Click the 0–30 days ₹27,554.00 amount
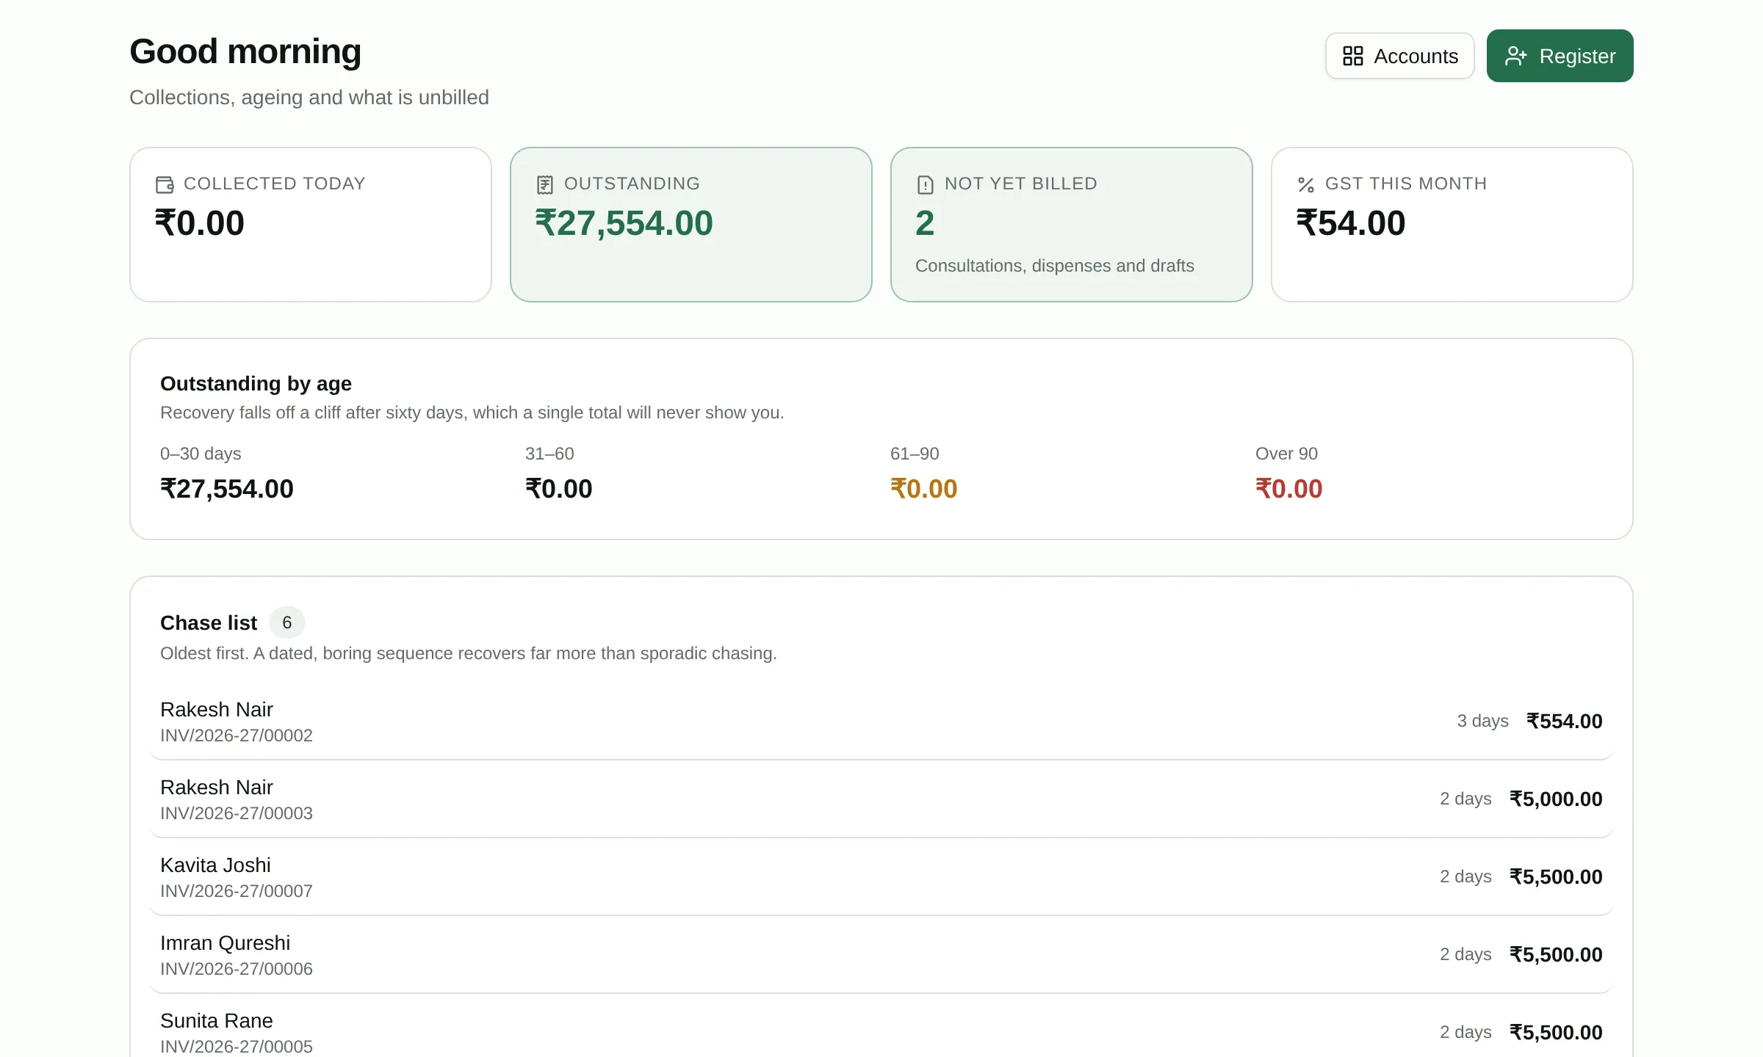This screenshot has height=1057, width=1763. click(226, 489)
